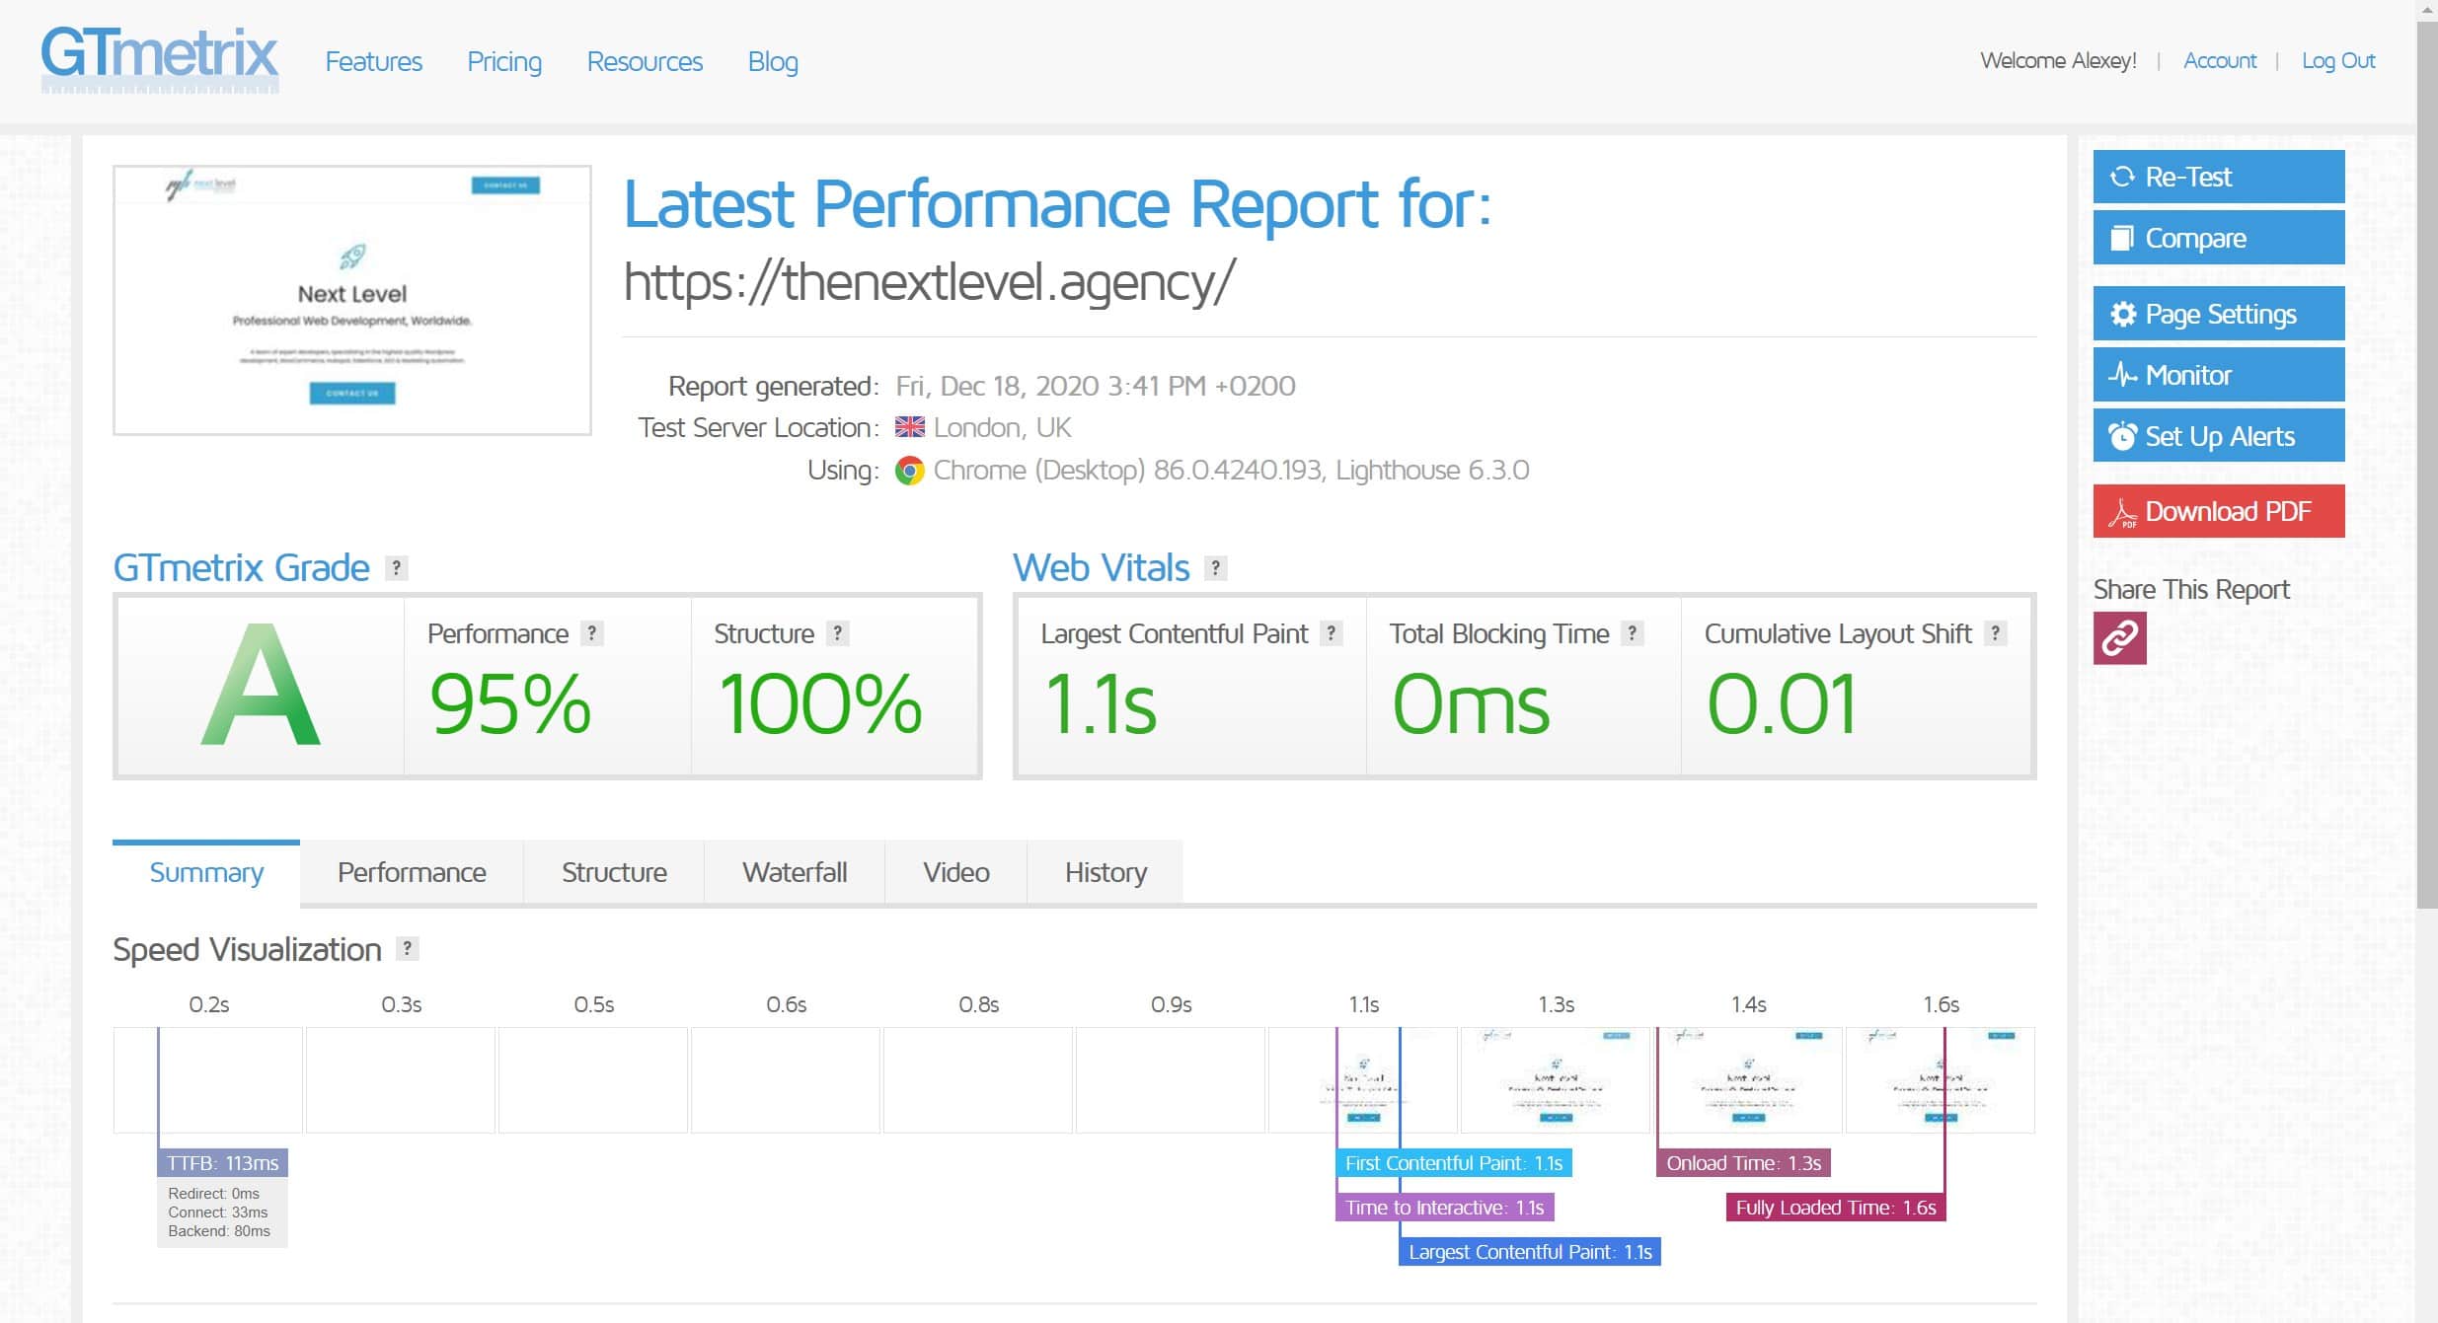Viewport: 2438px width, 1323px height.
Task: Click Time to Interactive marker label
Action: coord(1444,1208)
